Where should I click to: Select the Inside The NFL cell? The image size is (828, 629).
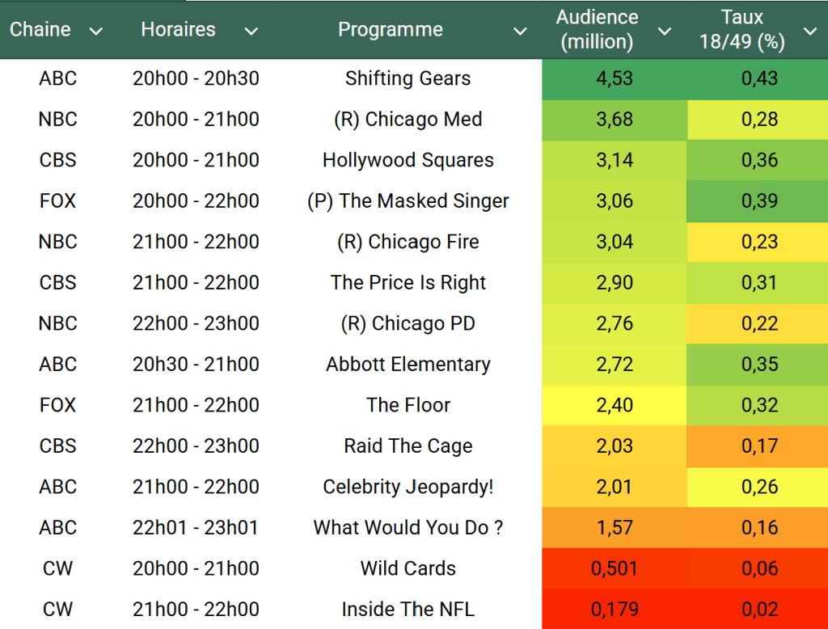[x=408, y=609]
